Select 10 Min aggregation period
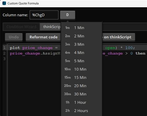Image resolution: width=147 pixels, height=116 pixels. pyautogui.click(x=82, y=69)
